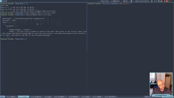174x98 pixels.
Task: Switch to tmux window 8 caddy
Action: (x=97, y=97)
